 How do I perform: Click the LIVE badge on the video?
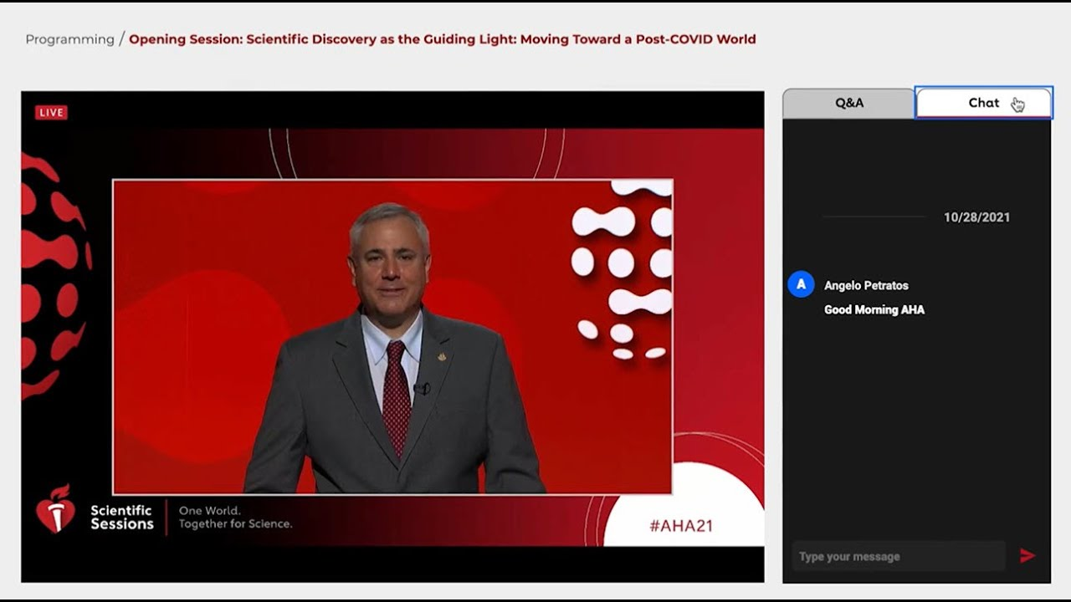pos(51,112)
